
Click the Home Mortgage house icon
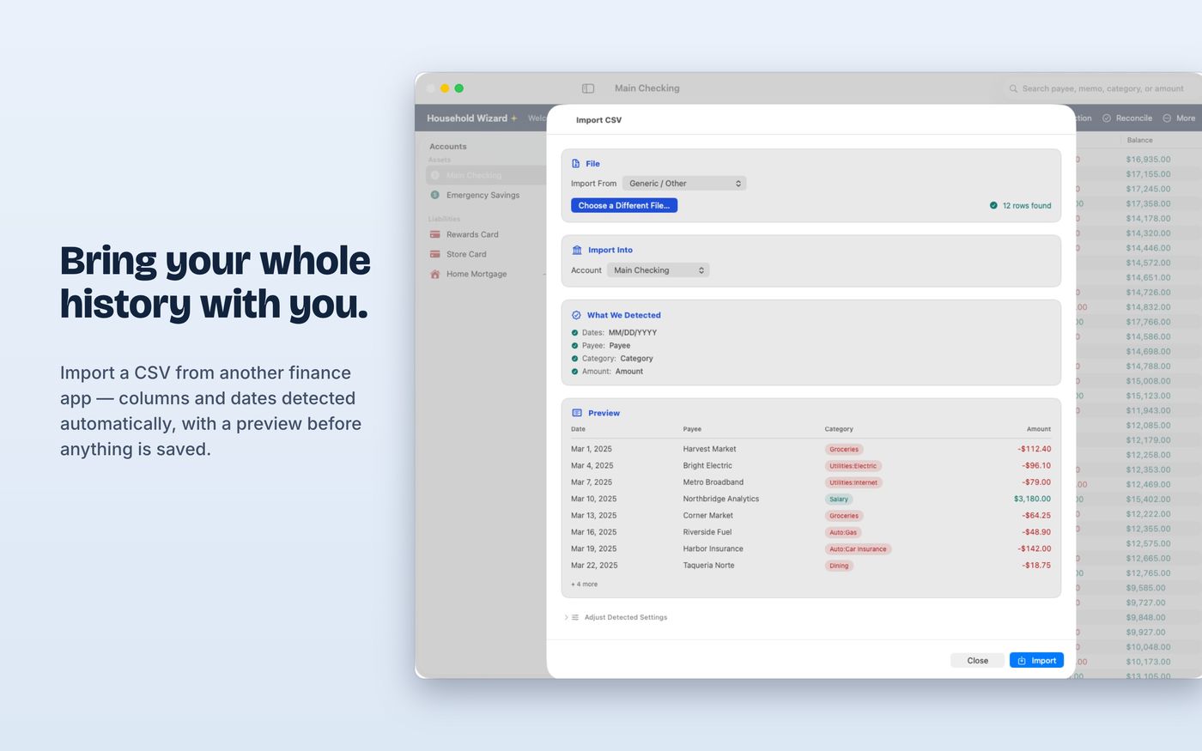(434, 274)
